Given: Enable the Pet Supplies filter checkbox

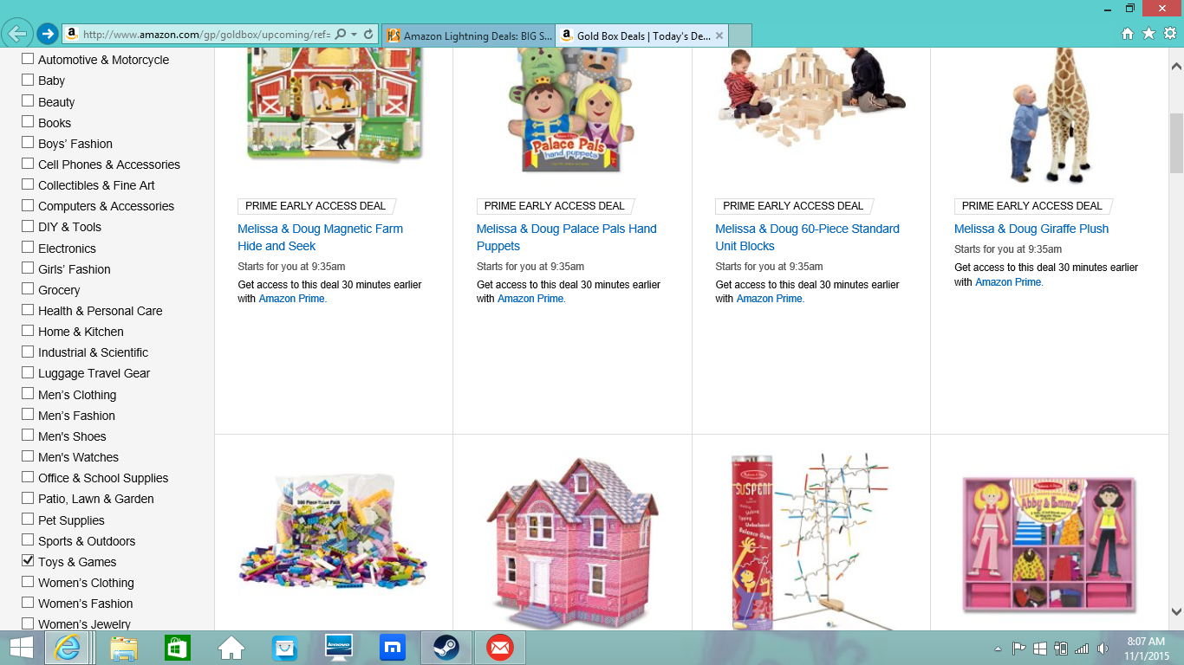Looking at the screenshot, I should pos(28,520).
